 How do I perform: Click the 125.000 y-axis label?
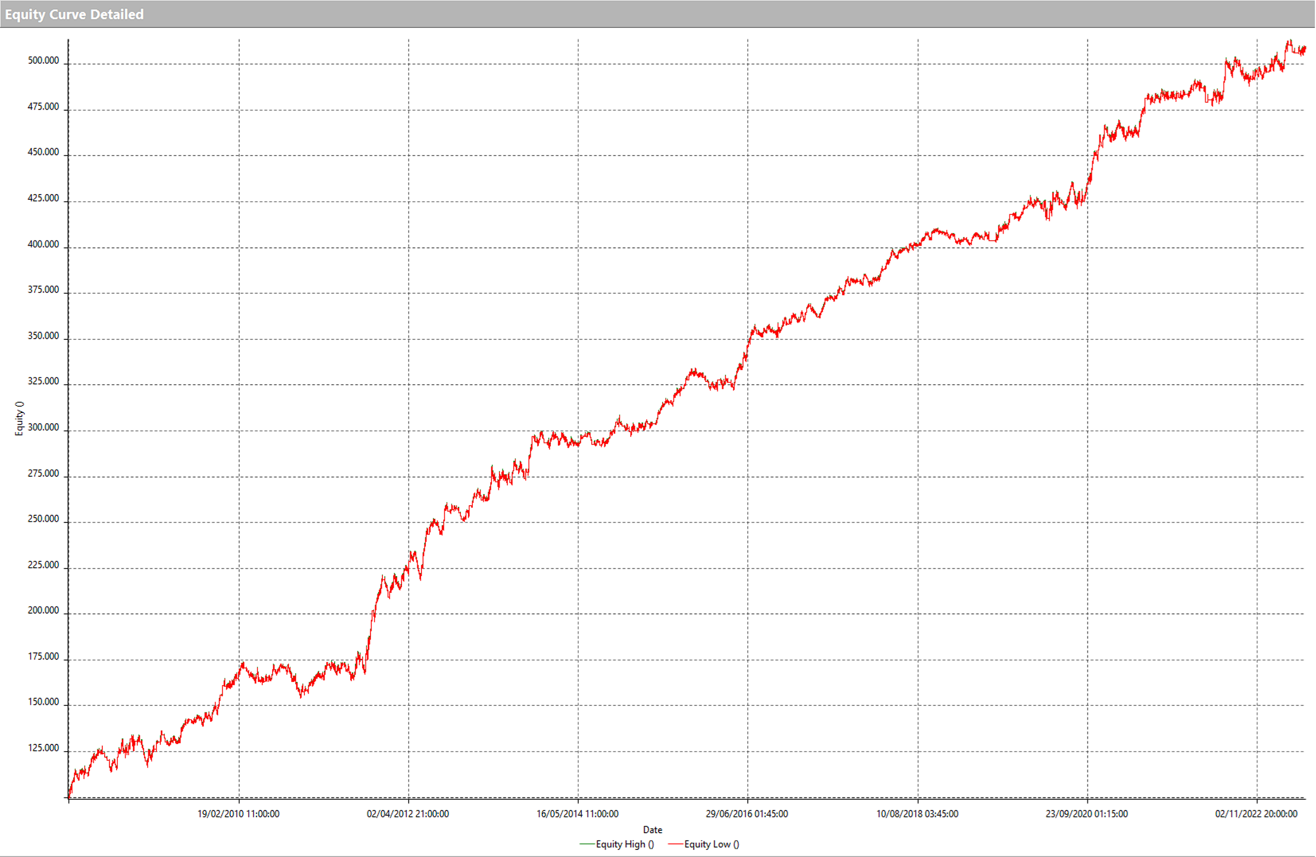tap(43, 748)
